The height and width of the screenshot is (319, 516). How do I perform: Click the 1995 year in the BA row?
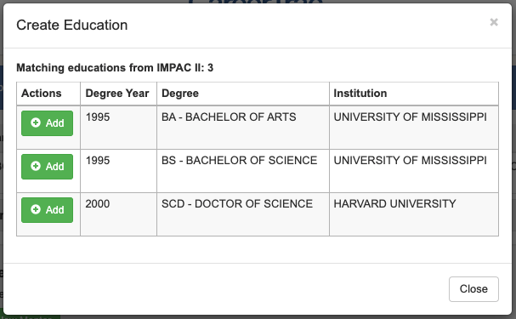pyautogui.click(x=98, y=117)
